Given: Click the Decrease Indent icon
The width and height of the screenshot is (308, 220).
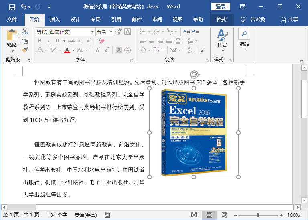Looking at the screenshot, I should tap(186, 32).
